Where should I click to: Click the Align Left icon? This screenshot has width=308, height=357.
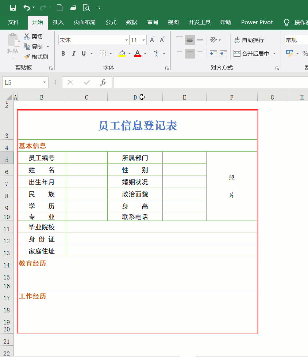pyautogui.click(x=180, y=53)
